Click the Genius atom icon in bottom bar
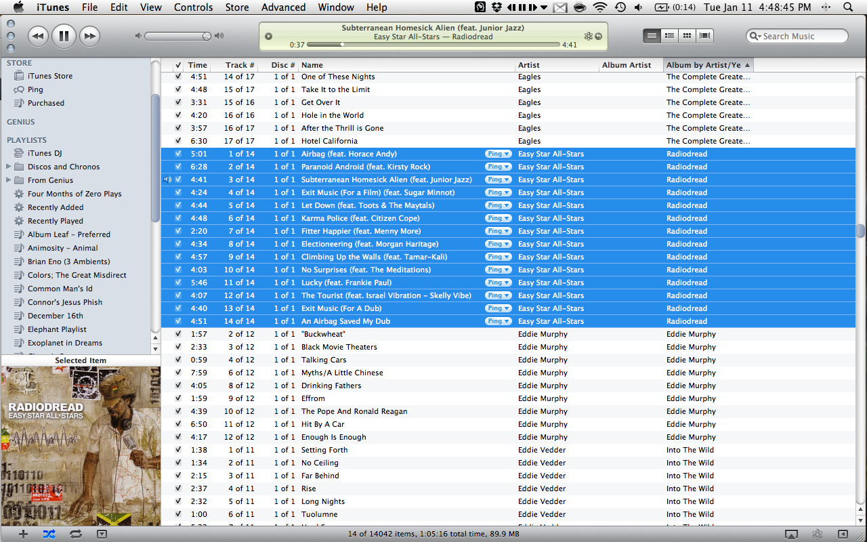Image resolution: width=867 pixels, height=542 pixels. click(x=818, y=534)
